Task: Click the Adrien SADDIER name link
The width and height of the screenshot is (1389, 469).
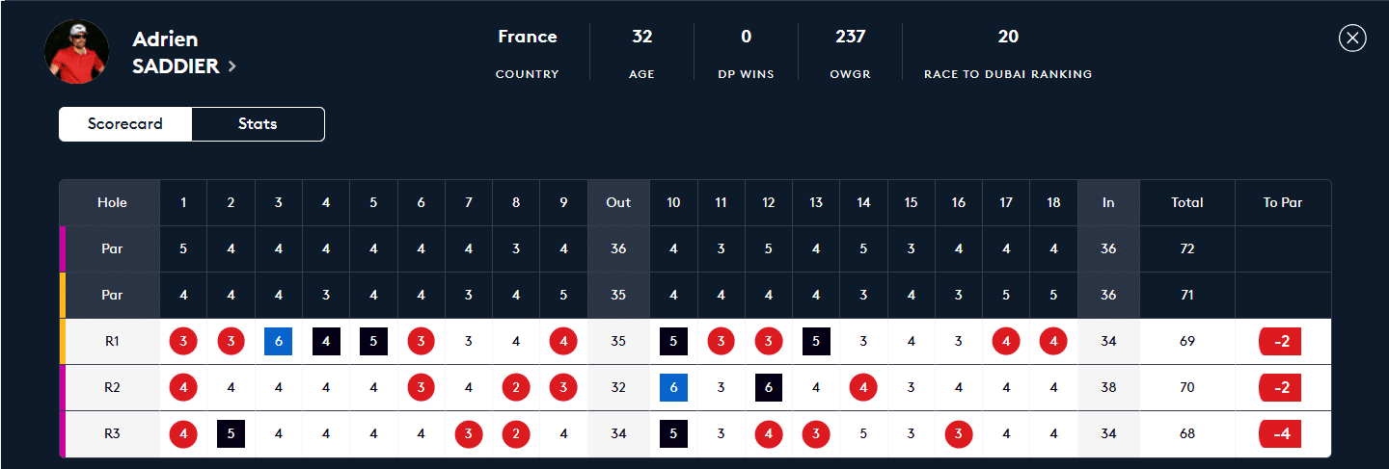Action: tap(178, 53)
